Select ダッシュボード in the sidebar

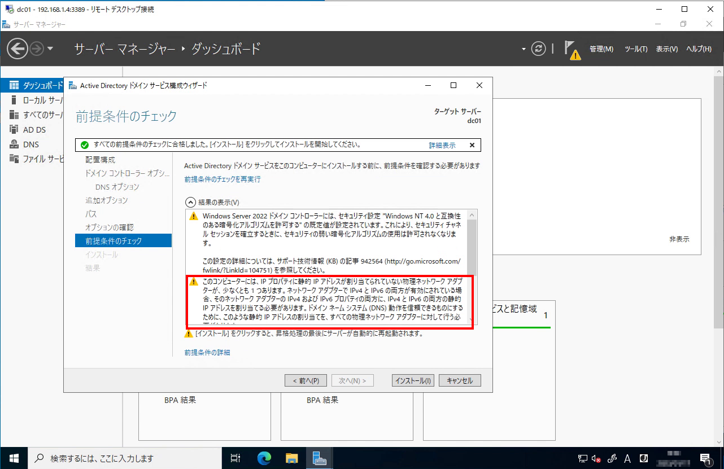(33, 85)
